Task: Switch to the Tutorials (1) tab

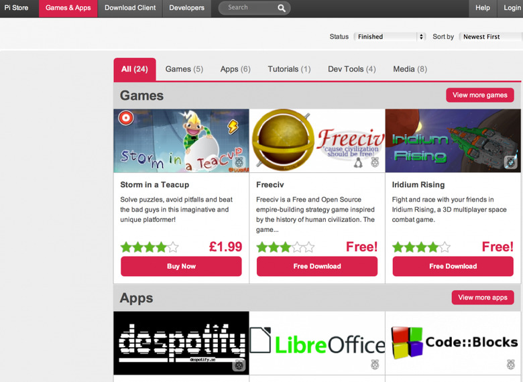Action: click(289, 69)
